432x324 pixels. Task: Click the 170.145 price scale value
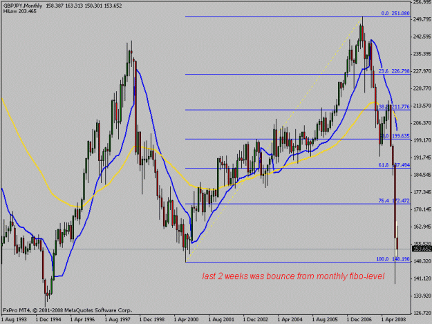point(422,209)
